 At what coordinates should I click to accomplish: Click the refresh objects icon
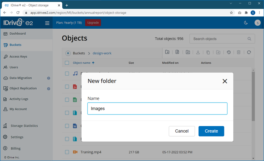[x=249, y=52]
